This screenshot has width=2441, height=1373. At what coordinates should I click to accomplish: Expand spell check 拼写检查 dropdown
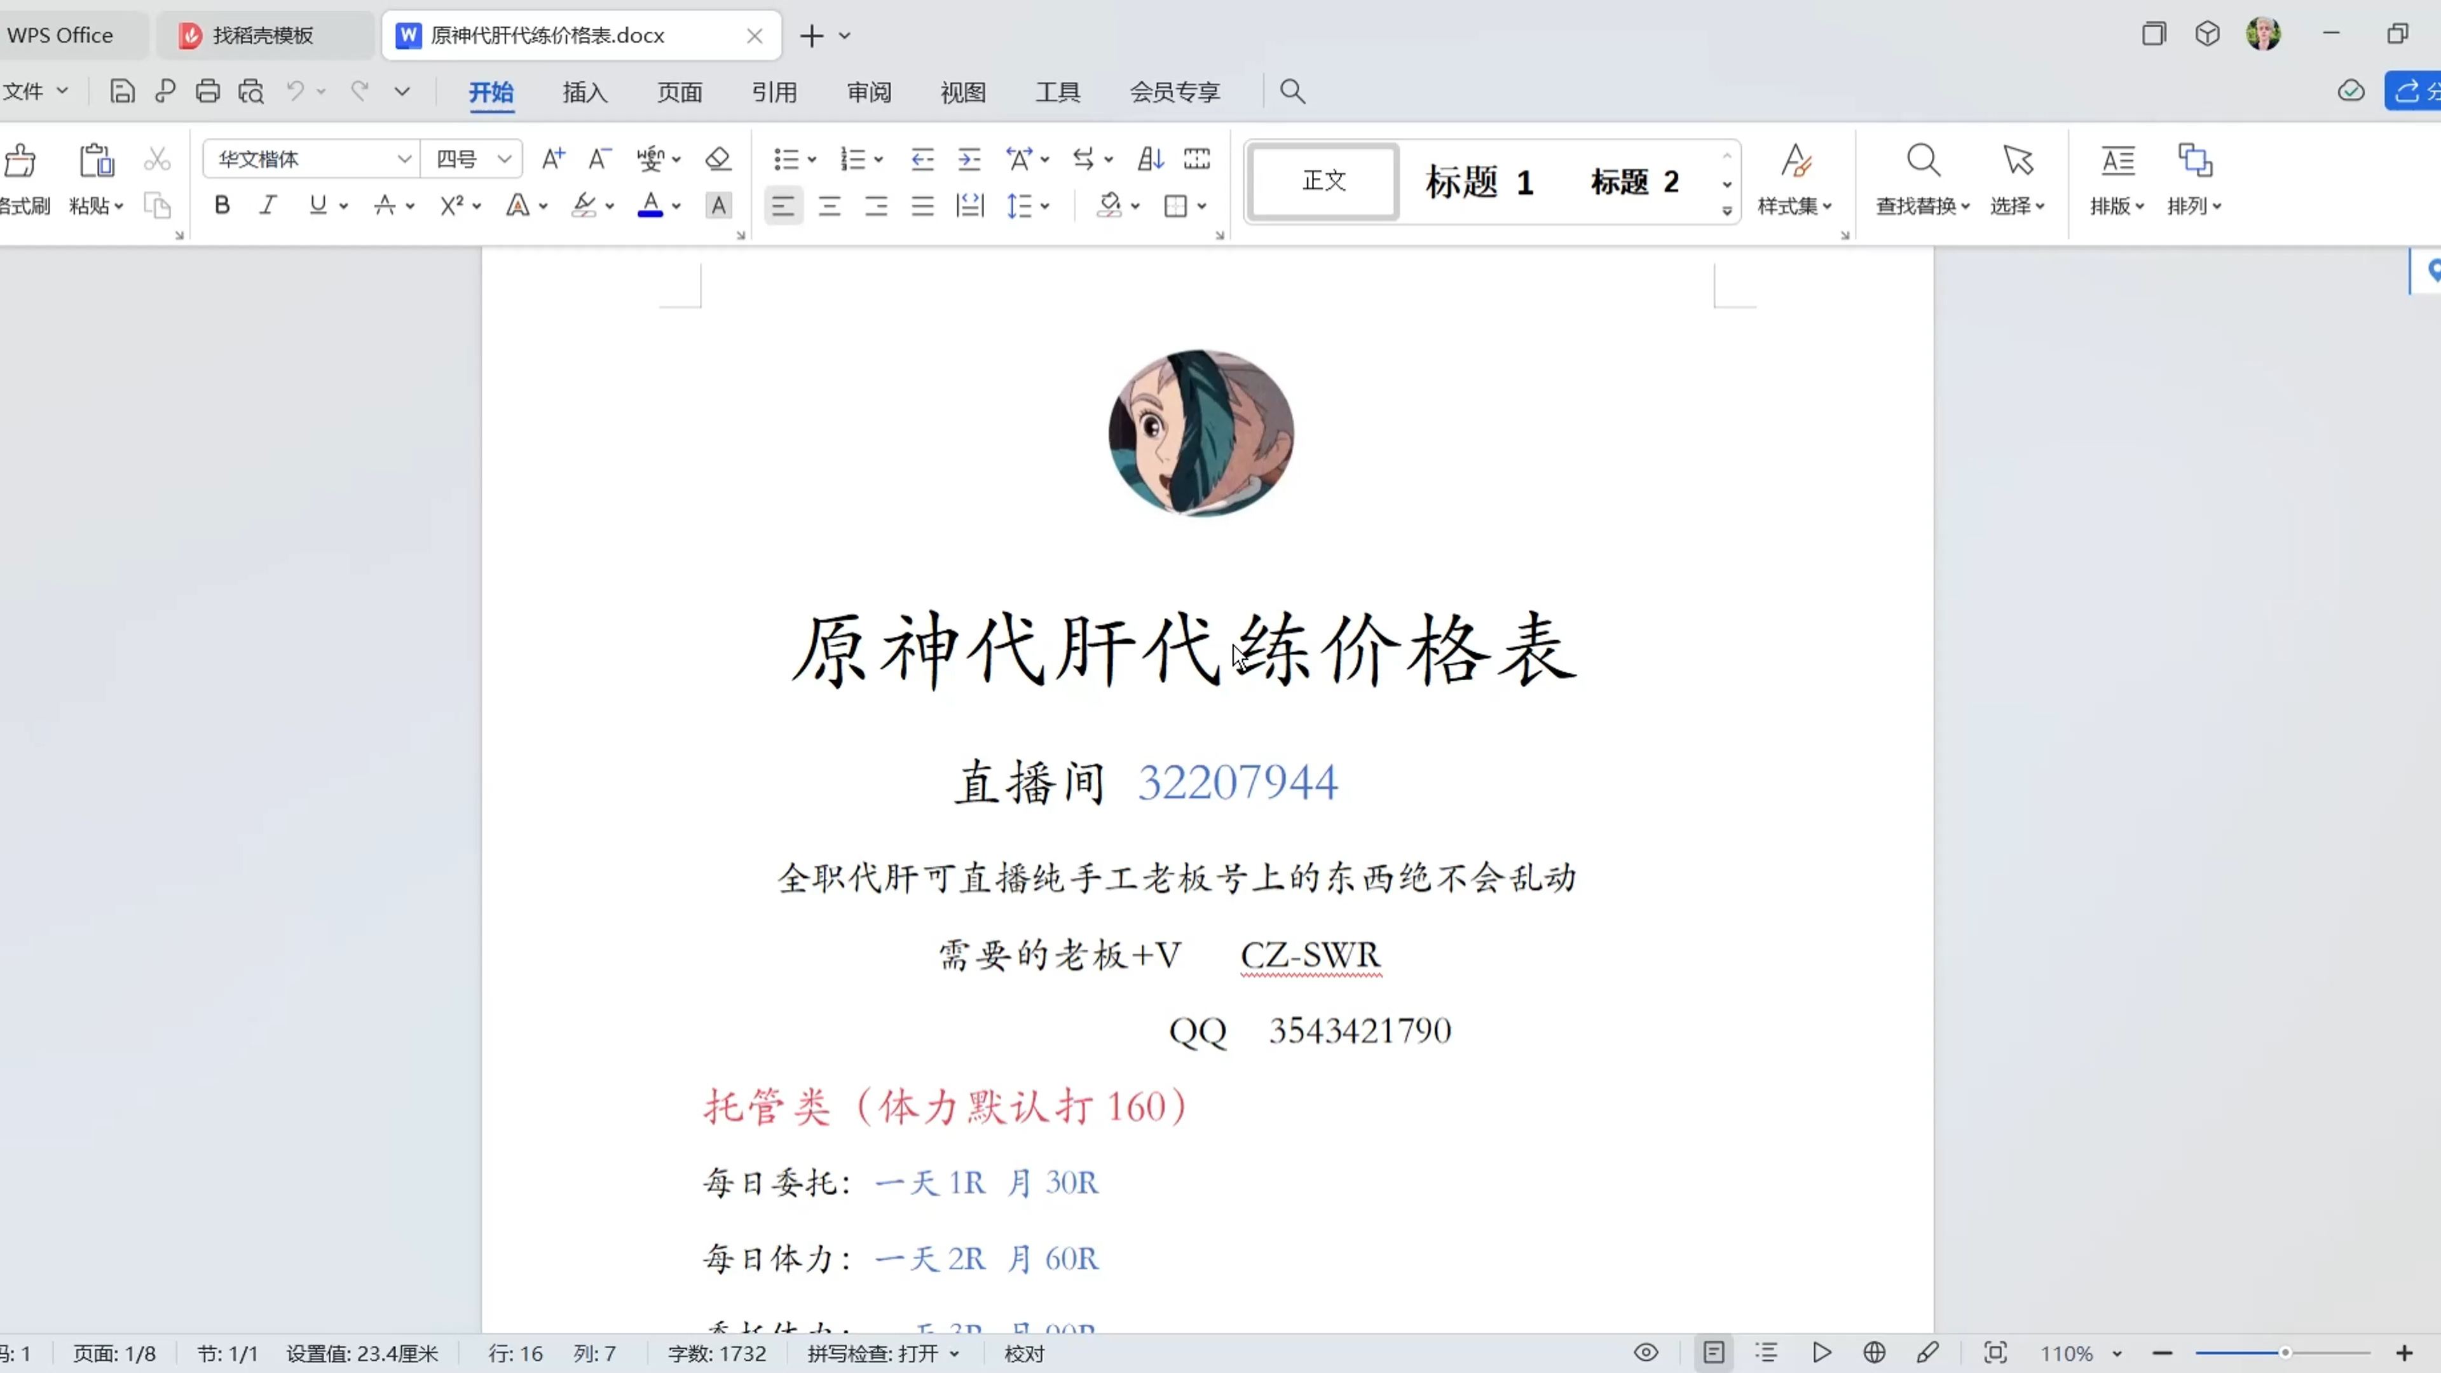[954, 1353]
